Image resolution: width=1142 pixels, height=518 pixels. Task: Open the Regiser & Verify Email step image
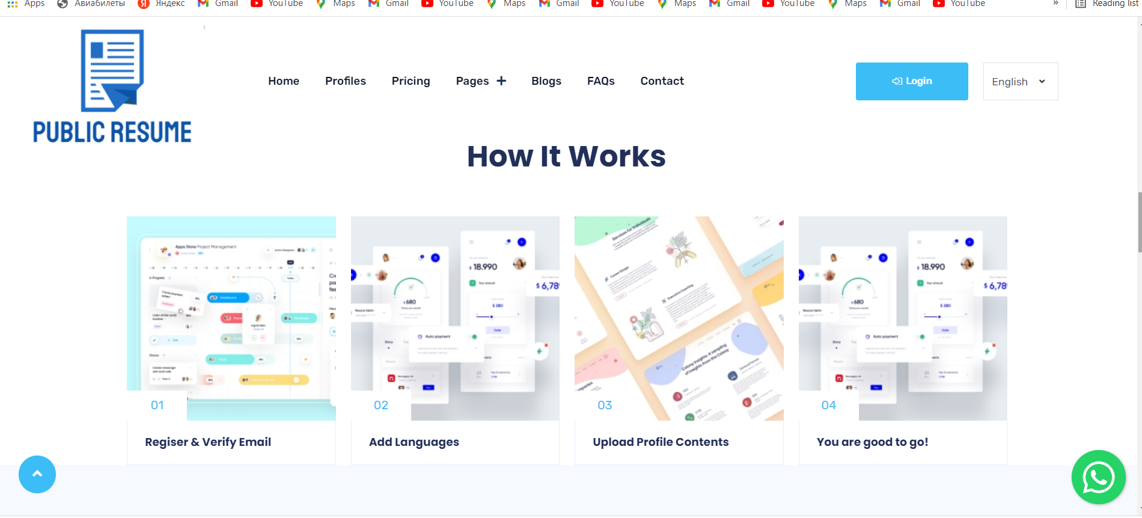coord(231,318)
